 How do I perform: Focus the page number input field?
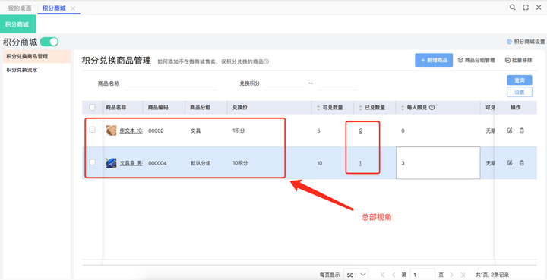coord(422,275)
